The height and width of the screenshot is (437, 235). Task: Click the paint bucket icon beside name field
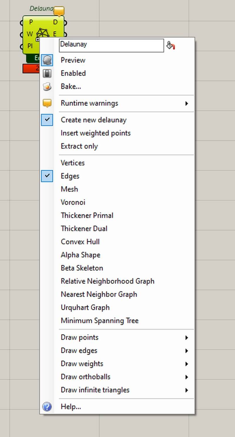[x=170, y=46]
